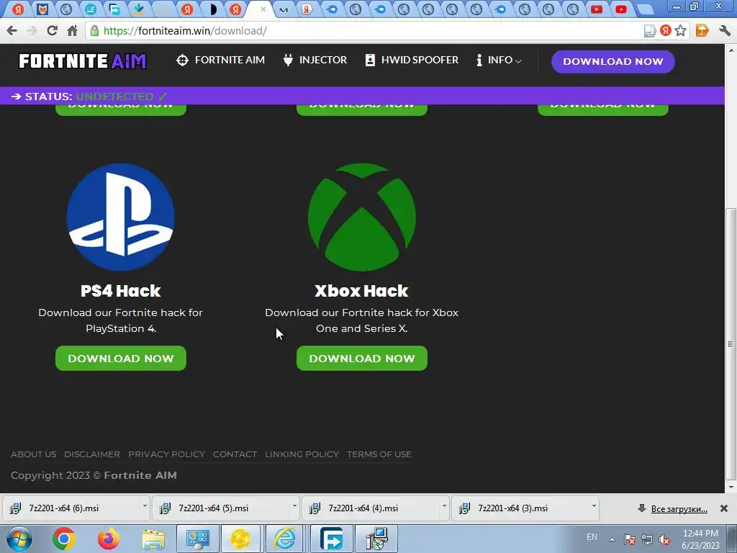
Task: Open the 'Все загрузки...' all downloads link
Action: [x=679, y=508]
